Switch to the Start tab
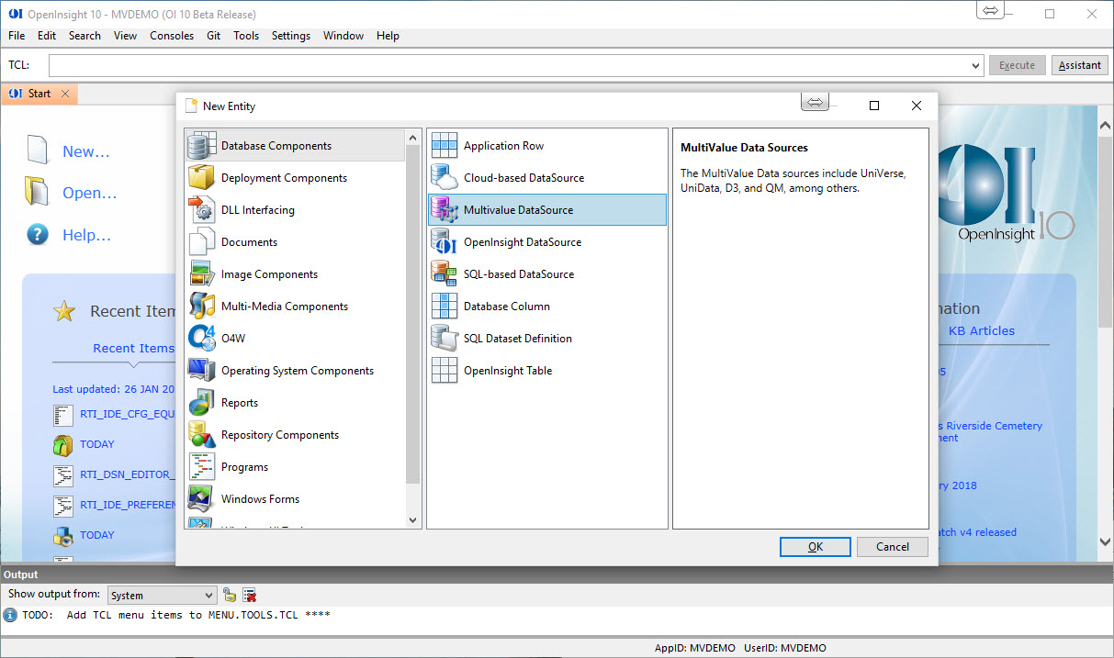This screenshot has width=1114, height=658. point(39,94)
